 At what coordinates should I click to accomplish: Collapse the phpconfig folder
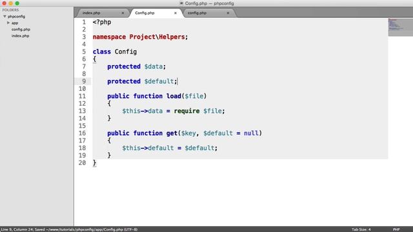point(5,16)
